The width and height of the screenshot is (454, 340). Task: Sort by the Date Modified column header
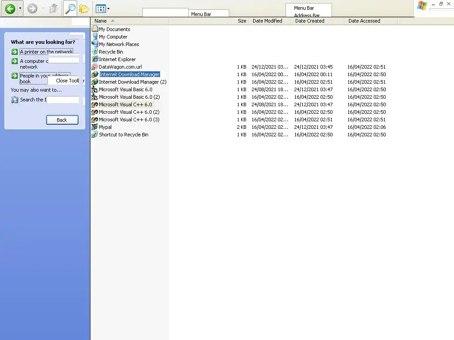click(x=270, y=21)
